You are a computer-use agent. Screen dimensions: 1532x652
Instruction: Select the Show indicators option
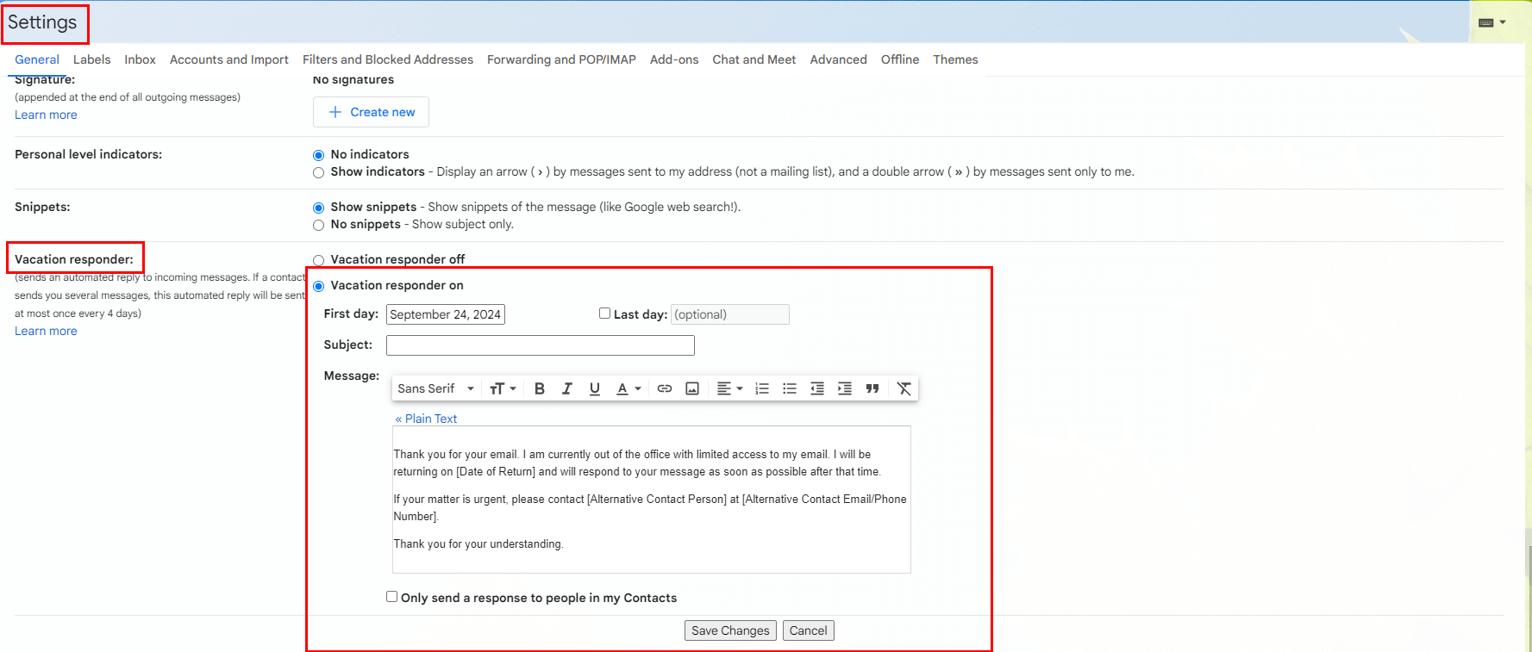point(319,172)
